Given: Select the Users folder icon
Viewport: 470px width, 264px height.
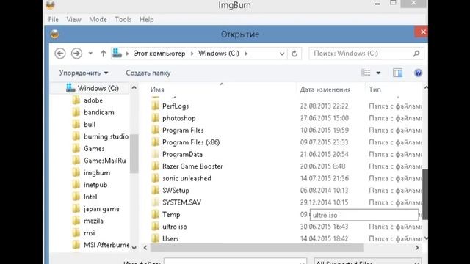Looking at the screenshot, I should [x=155, y=238].
